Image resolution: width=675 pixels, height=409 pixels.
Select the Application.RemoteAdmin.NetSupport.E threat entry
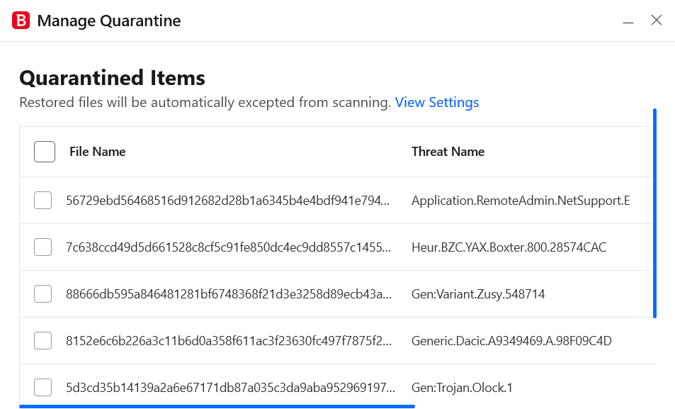[x=521, y=201]
